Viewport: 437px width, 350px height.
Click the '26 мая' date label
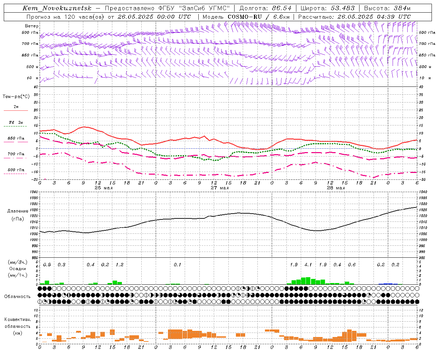(x=104, y=188)
